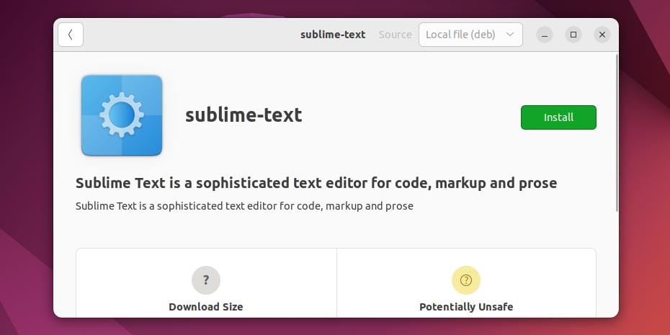Image resolution: width=670 pixels, height=335 pixels.
Task: Open the Local file (deb) source dropdown
Action: coord(470,35)
